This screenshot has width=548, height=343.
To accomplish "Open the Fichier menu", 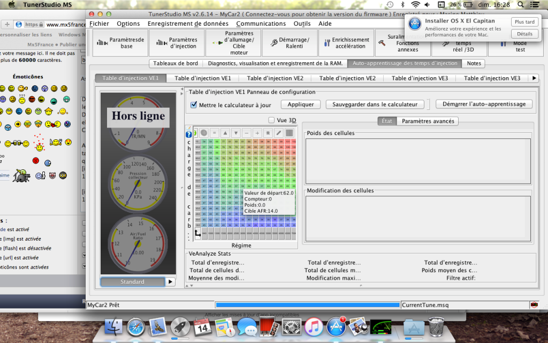I will pyautogui.click(x=99, y=24).
